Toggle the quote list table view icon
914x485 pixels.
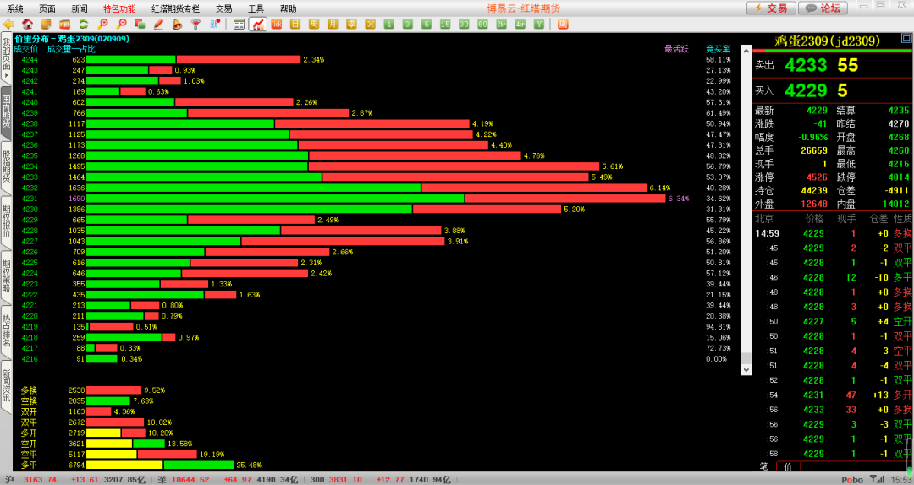tap(240, 24)
